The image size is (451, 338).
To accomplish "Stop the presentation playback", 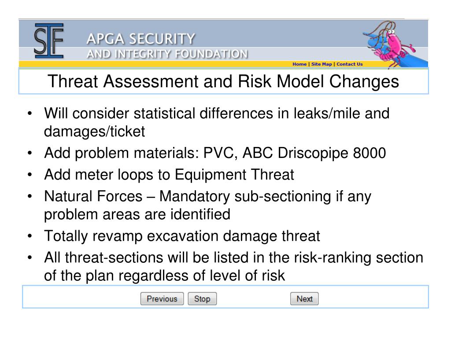I will [202, 299].
